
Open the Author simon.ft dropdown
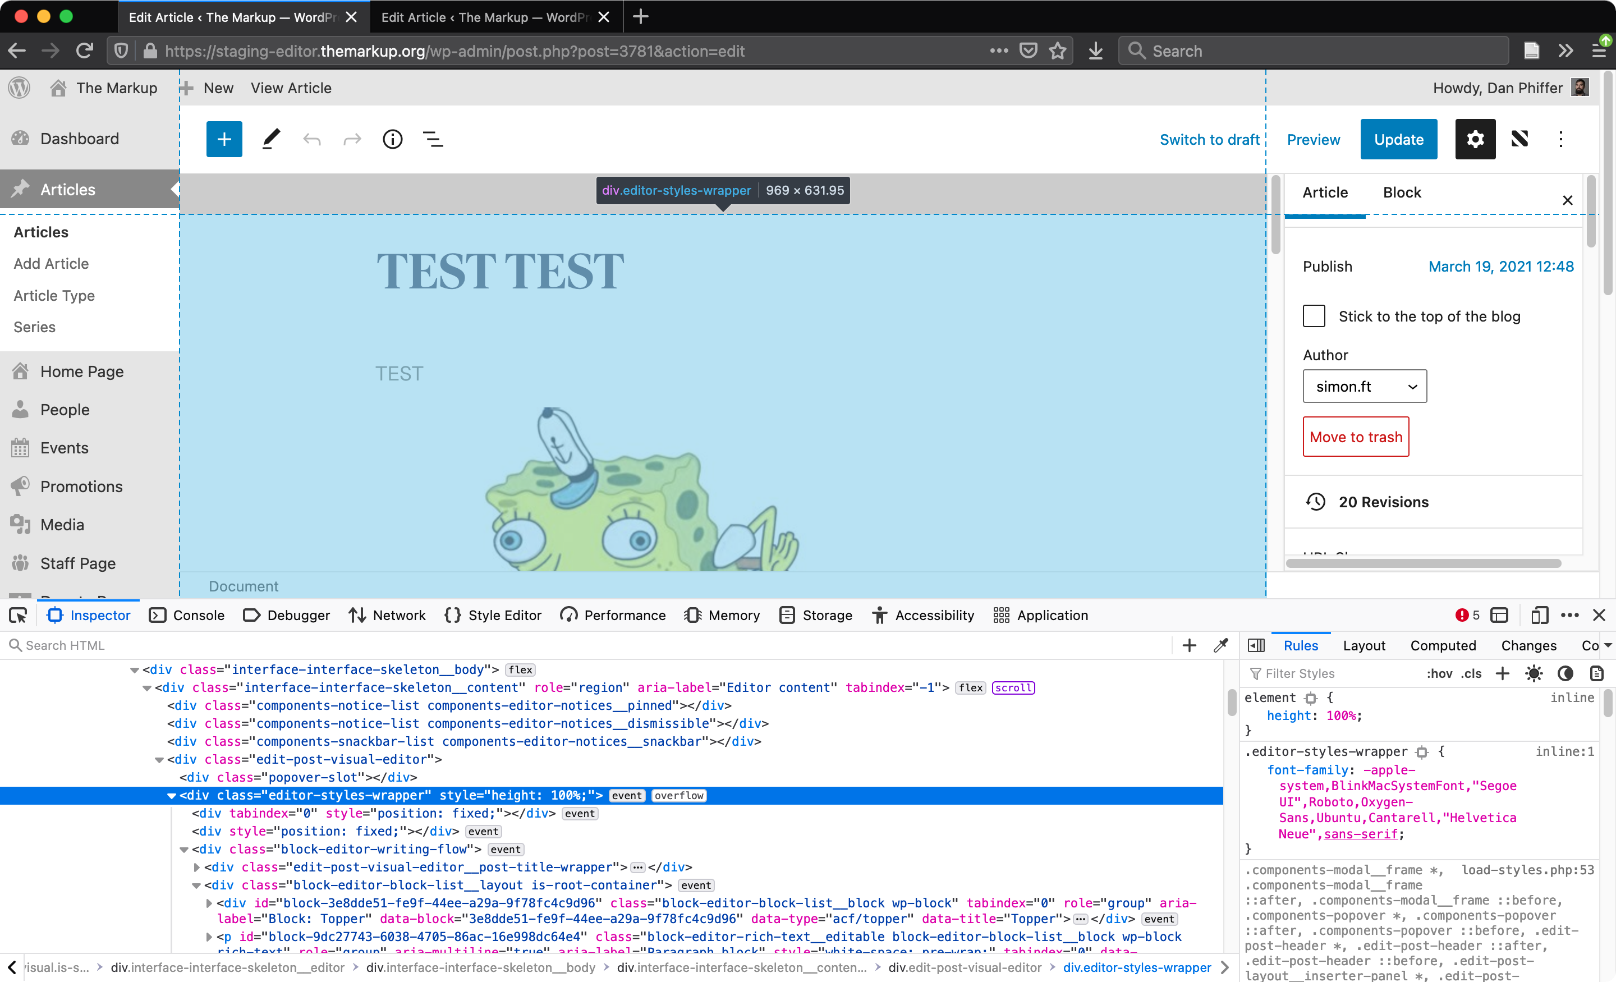point(1364,387)
